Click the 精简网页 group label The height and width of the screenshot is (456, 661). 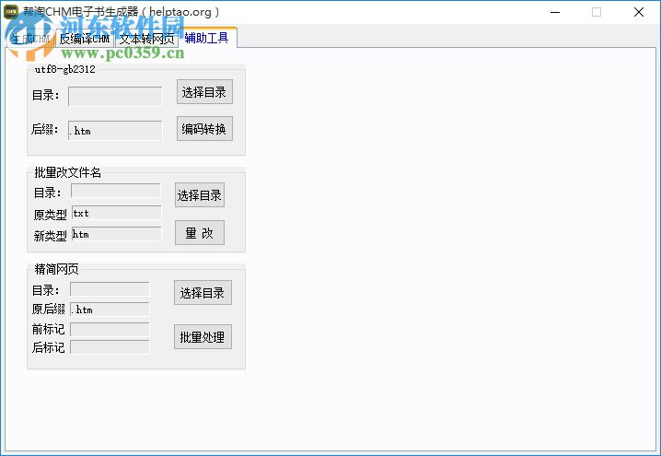tap(56, 269)
